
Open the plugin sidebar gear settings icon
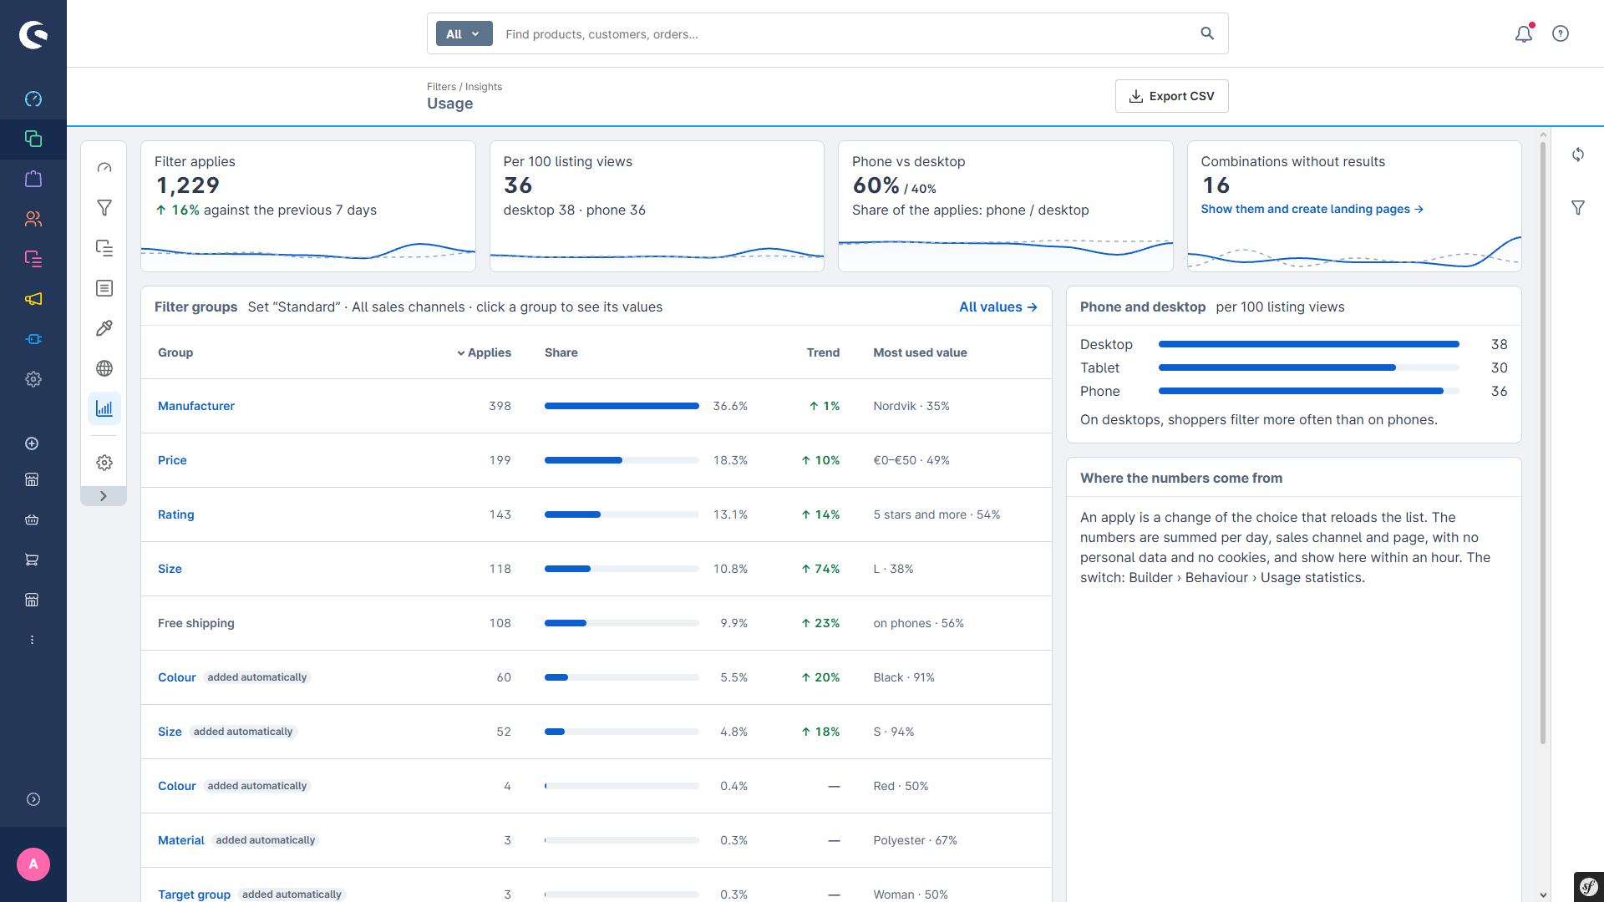click(104, 463)
